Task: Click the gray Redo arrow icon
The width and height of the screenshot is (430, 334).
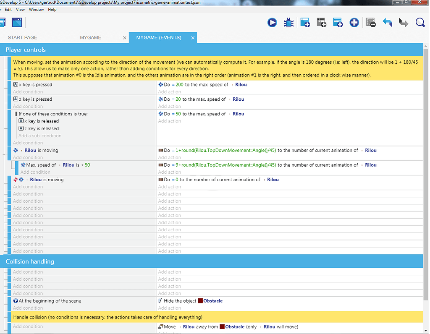Action: pos(403,23)
